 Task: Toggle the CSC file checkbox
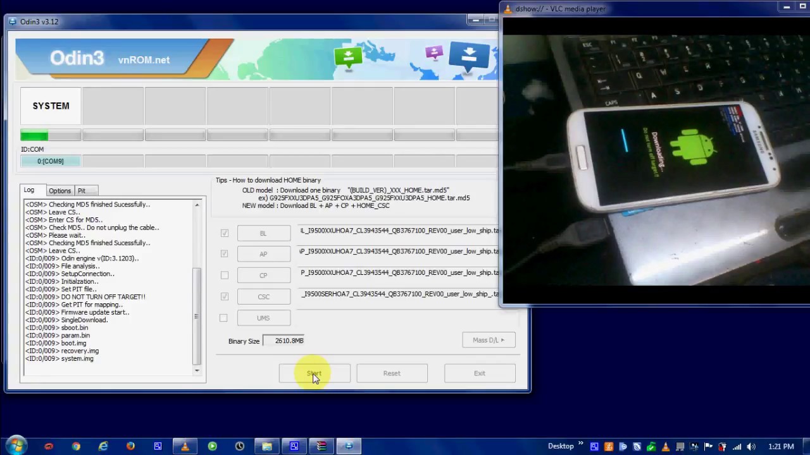(224, 296)
